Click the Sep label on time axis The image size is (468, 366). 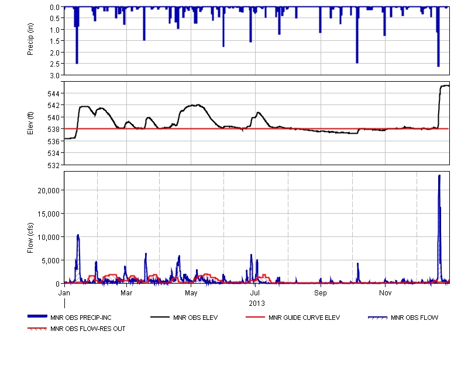[x=320, y=292]
